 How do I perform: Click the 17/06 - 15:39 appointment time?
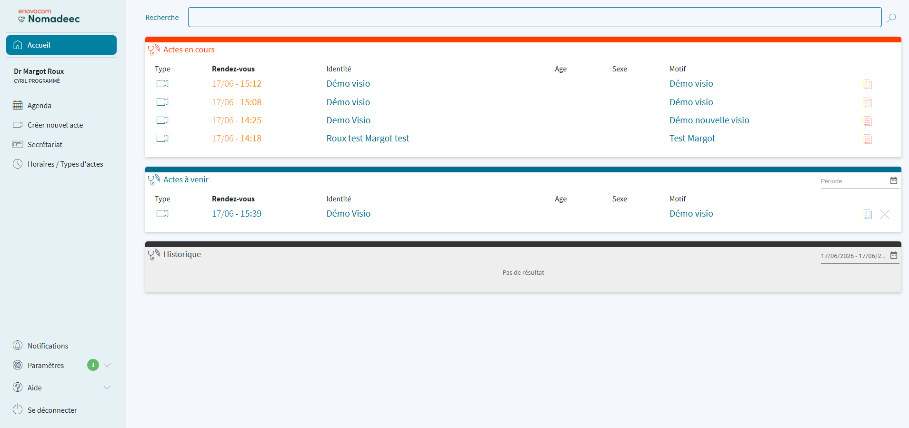[x=237, y=214]
